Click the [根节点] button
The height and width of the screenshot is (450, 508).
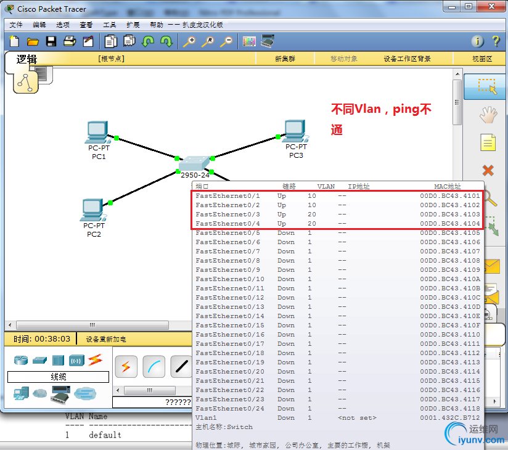(111, 59)
